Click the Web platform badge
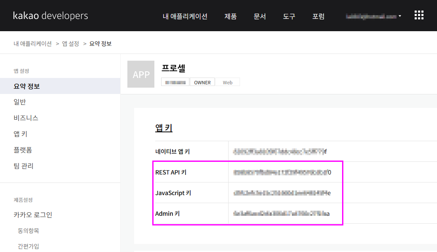 227,83
